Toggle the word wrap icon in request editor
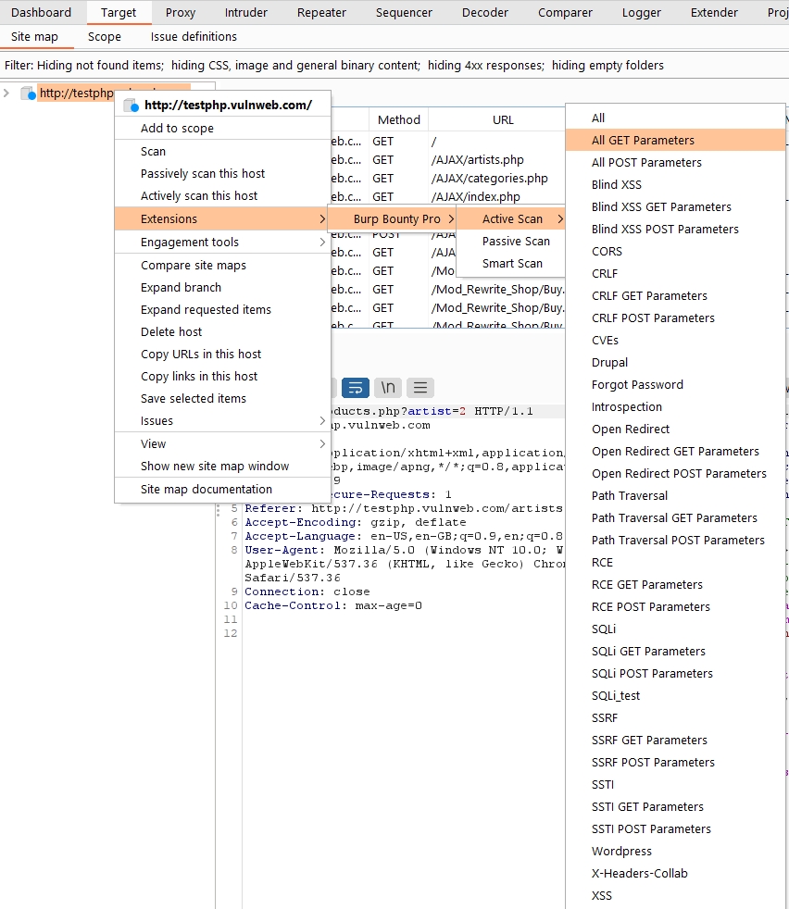This screenshot has height=909, width=789. click(x=356, y=388)
